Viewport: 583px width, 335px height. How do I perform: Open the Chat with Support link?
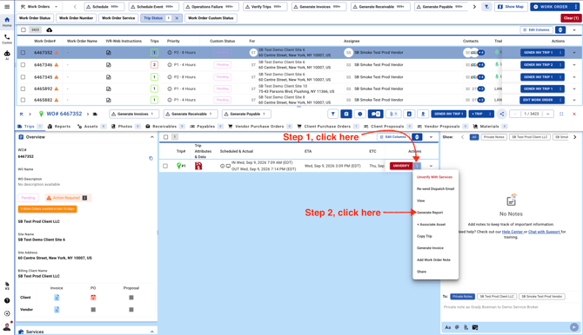click(x=544, y=232)
